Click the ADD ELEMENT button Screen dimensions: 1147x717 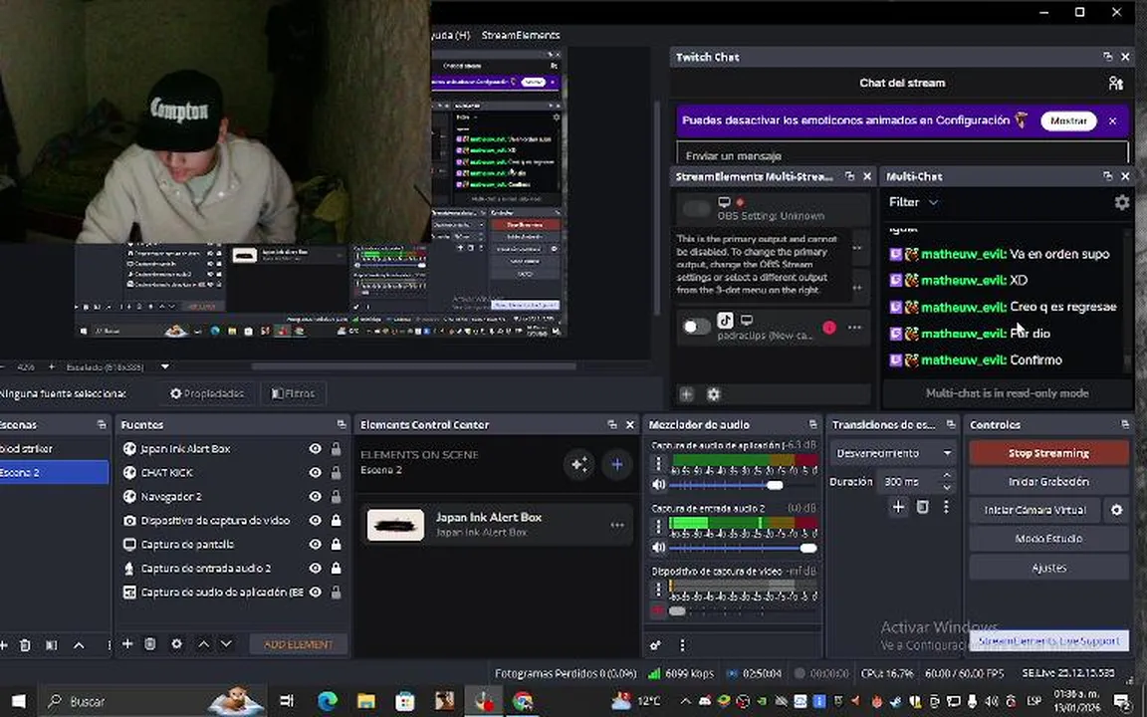point(298,644)
